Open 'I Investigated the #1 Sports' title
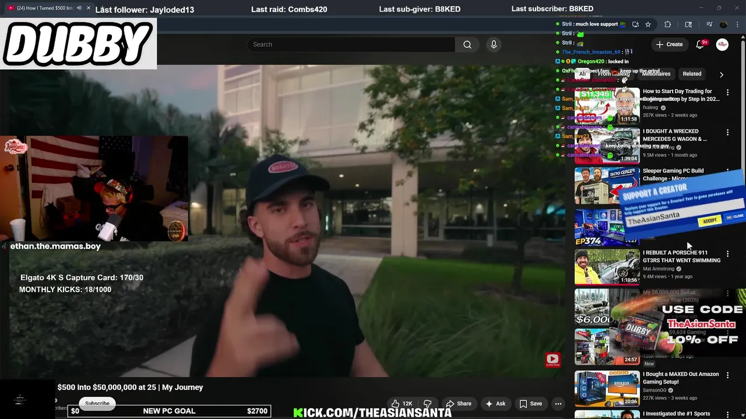Image resolution: width=746 pixels, height=419 pixels. (677, 414)
